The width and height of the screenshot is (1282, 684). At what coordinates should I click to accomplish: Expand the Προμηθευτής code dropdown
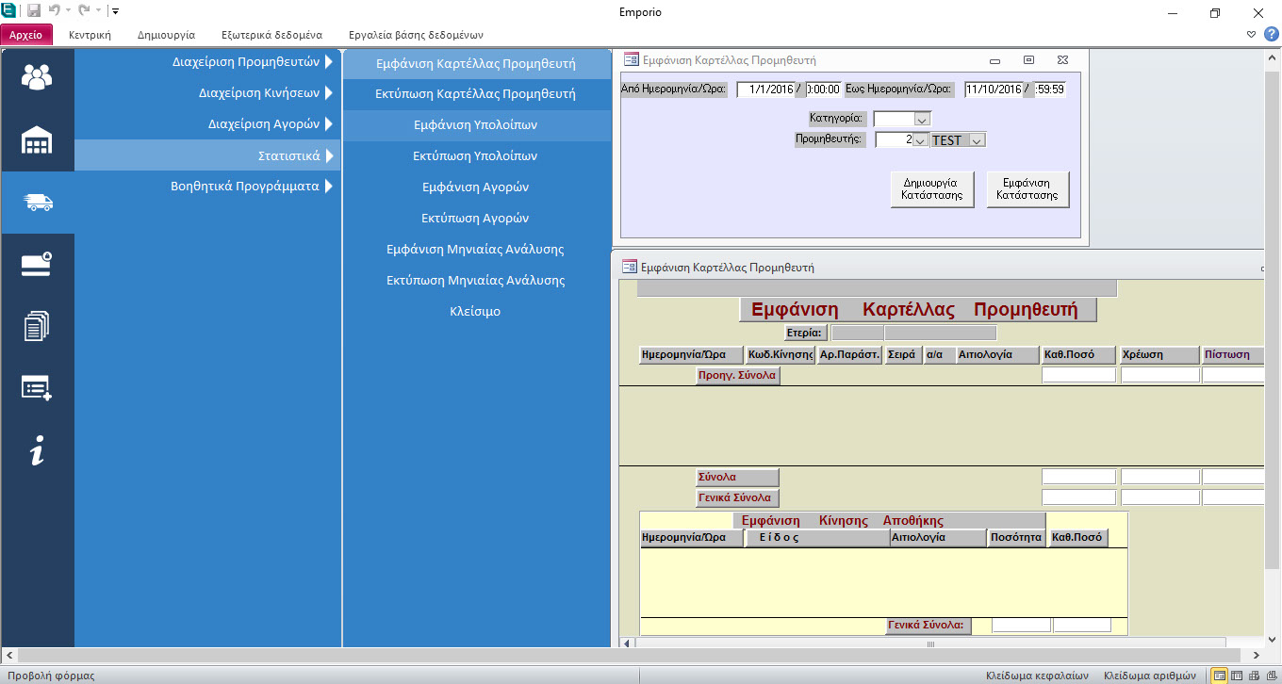point(920,140)
